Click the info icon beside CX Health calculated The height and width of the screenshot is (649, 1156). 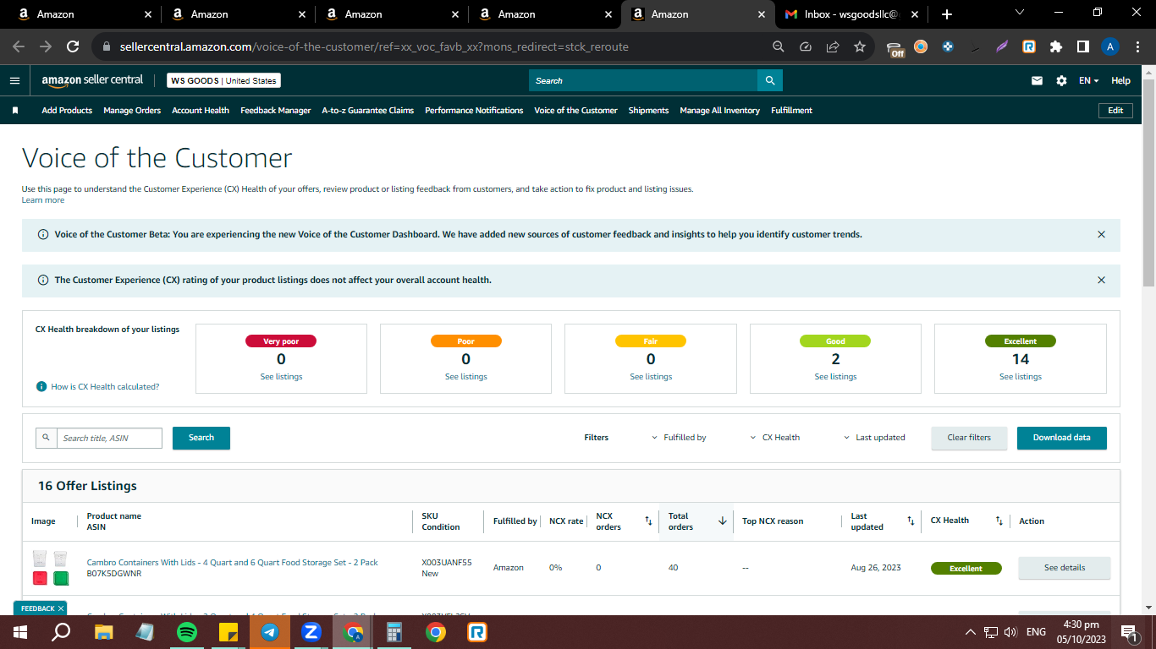[41, 386]
